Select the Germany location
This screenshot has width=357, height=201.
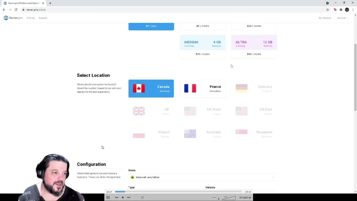pyautogui.click(x=254, y=88)
